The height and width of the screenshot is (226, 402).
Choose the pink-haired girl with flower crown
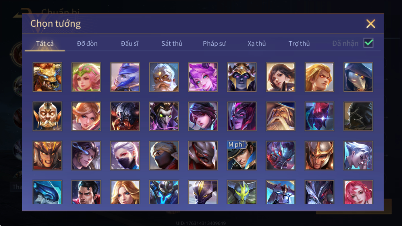point(86,77)
